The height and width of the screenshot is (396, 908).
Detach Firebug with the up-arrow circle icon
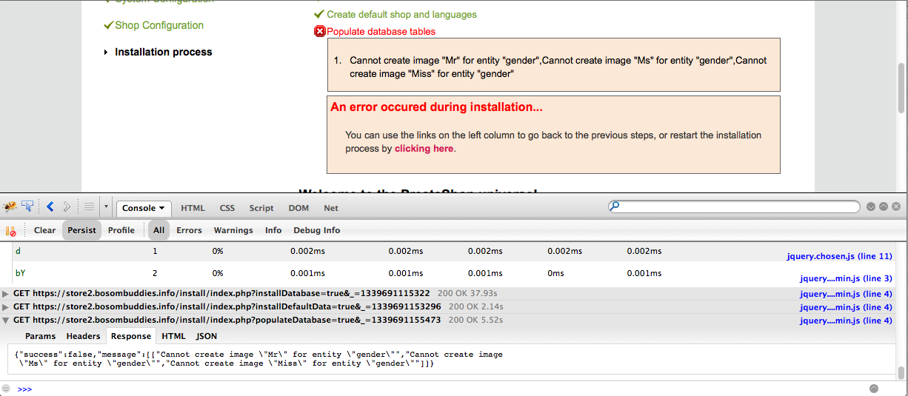(884, 207)
